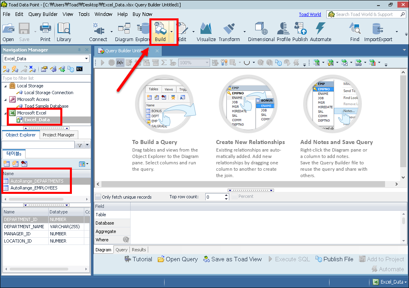Click the Search Toad World & Support box
The width and height of the screenshot is (409, 288).
[366, 14]
